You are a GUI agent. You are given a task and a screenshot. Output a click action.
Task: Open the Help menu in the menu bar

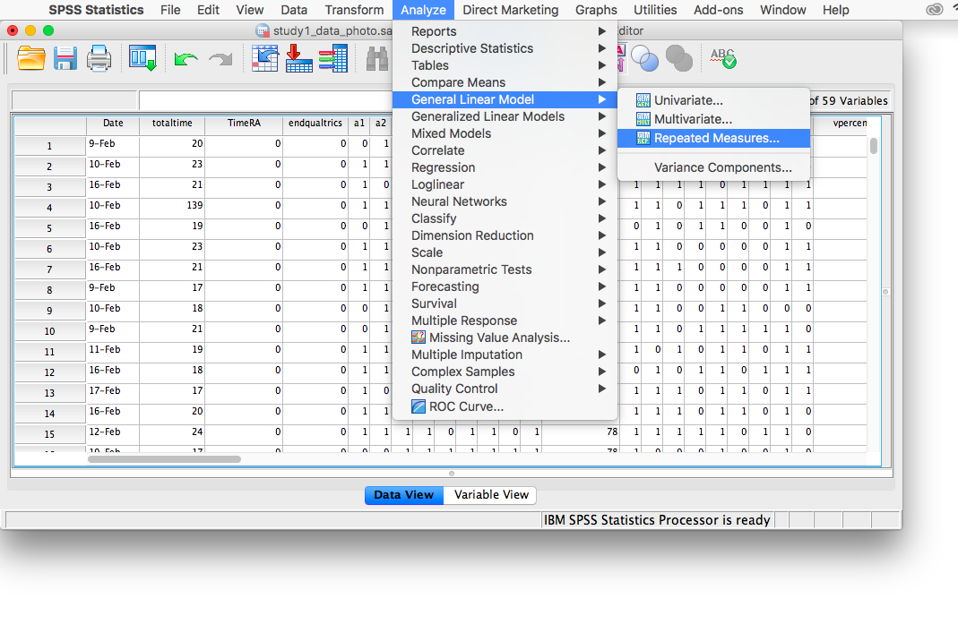click(836, 10)
